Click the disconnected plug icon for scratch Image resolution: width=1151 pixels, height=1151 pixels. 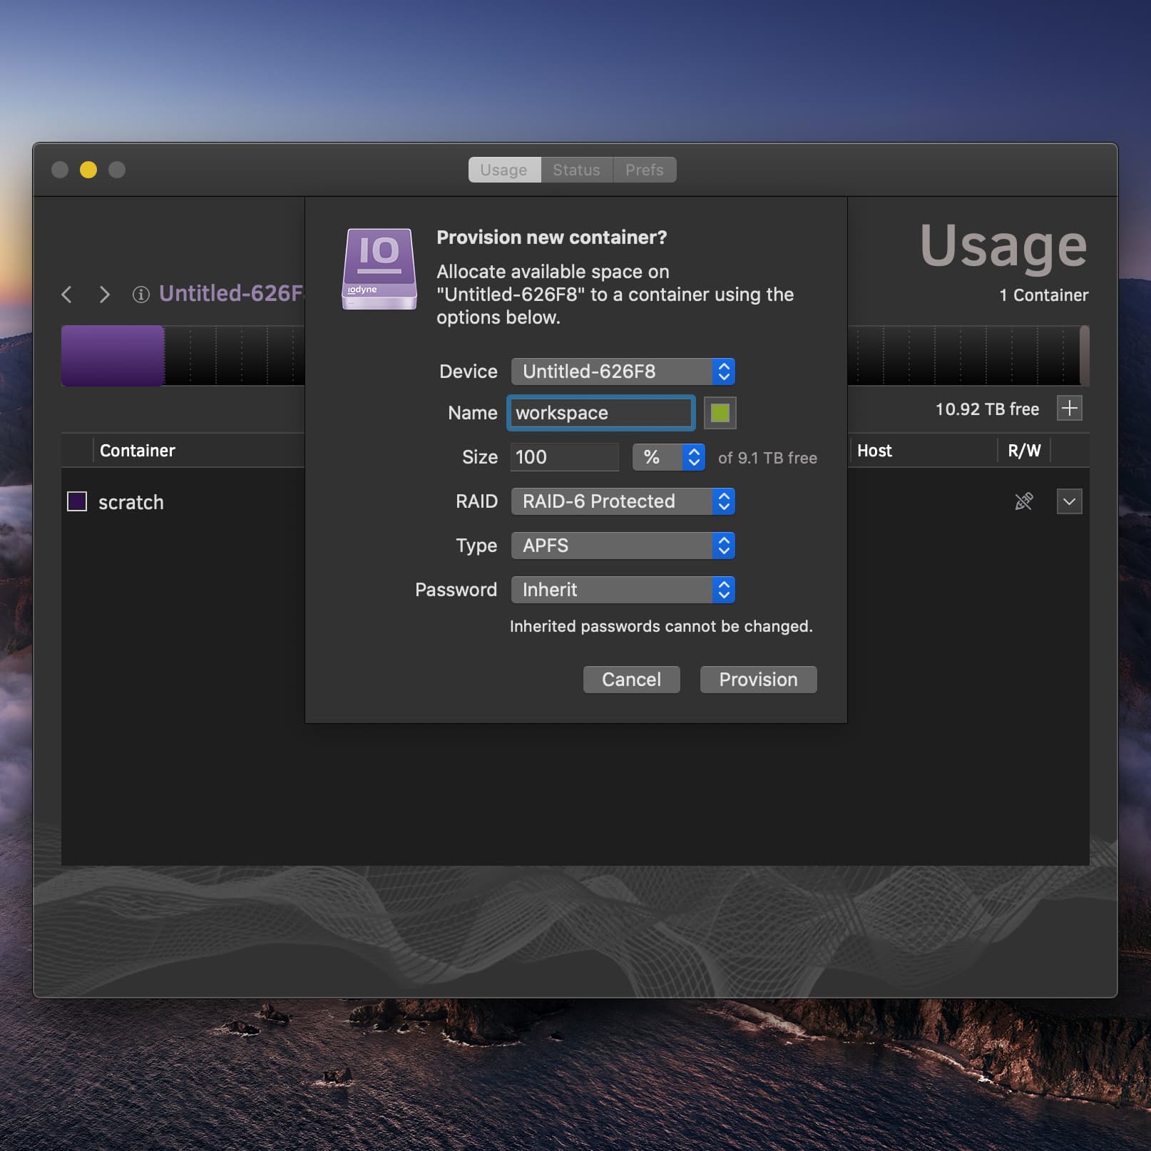click(1023, 501)
